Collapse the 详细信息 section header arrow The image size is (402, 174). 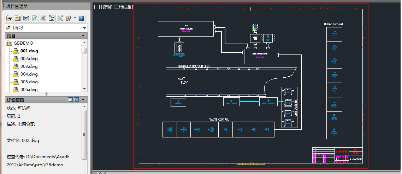coord(83,100)
